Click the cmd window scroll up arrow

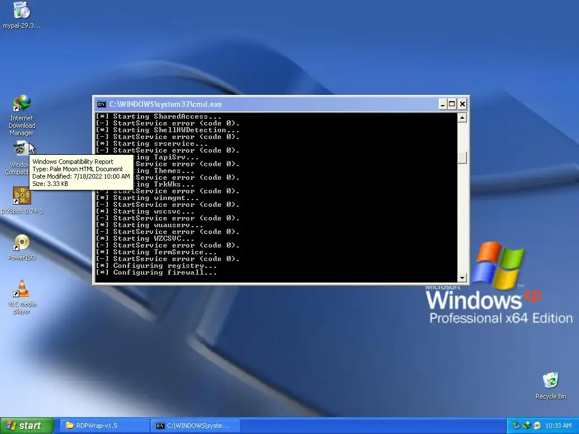pos(462,118)
